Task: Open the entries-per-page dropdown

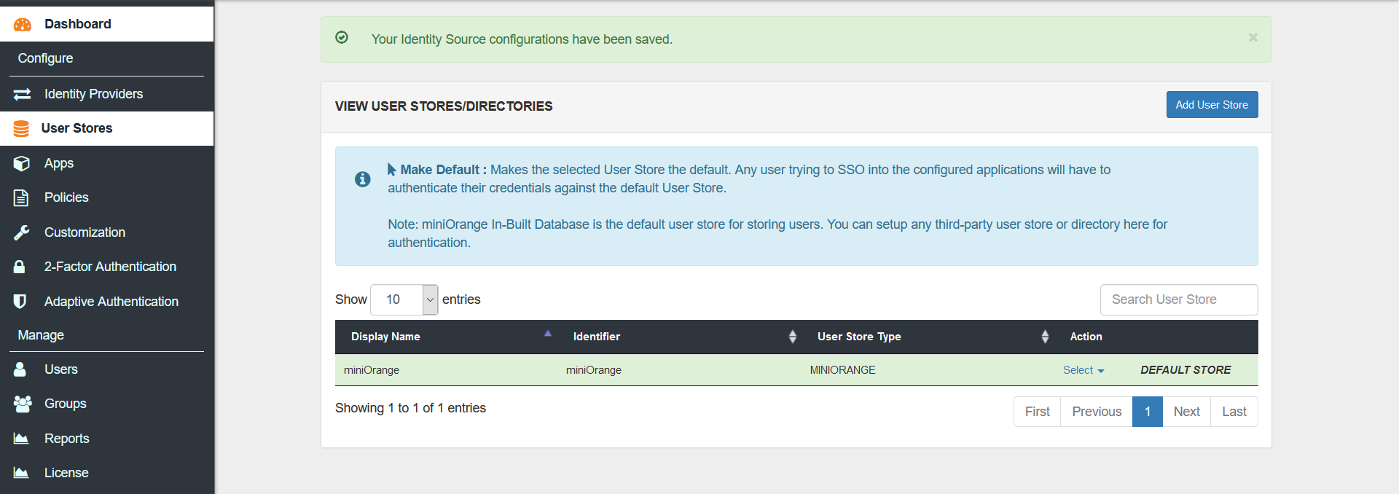Action: tap(404, 299)
